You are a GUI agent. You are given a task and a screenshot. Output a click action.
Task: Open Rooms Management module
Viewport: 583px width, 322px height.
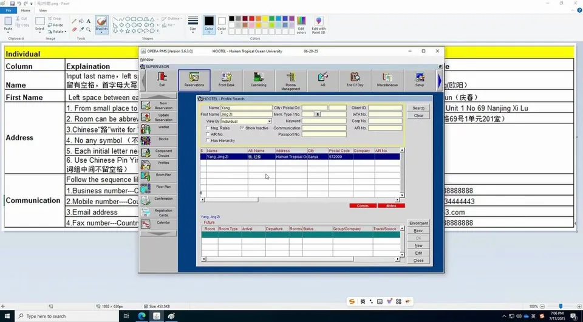point(290,80)
